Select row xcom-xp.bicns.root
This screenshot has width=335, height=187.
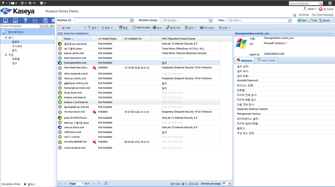(139, 148)
